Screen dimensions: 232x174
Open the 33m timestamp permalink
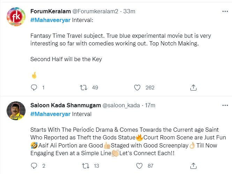pyautogui.click(x=129, y=11)
